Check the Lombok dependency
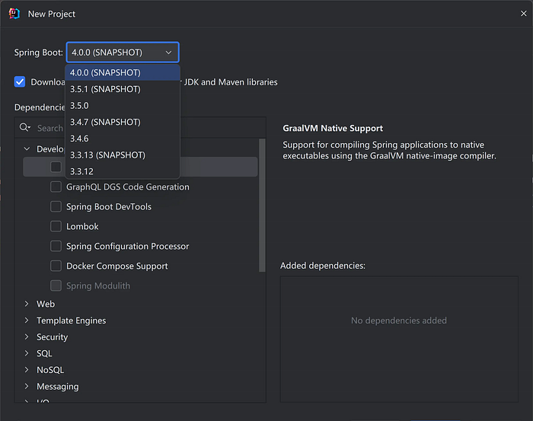This screenshot has width=533, height=421. coord(56,226)
